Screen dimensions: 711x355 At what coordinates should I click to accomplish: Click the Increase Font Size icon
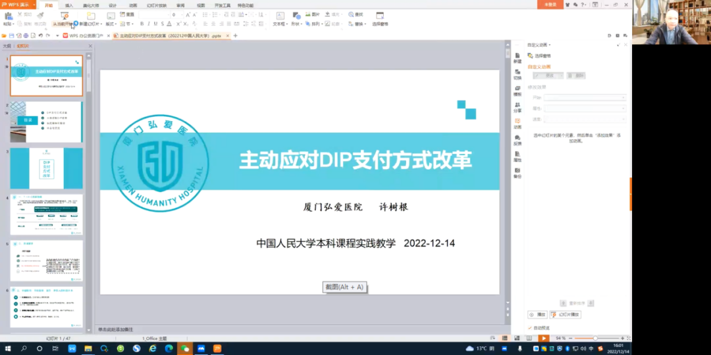click(188, 15)
